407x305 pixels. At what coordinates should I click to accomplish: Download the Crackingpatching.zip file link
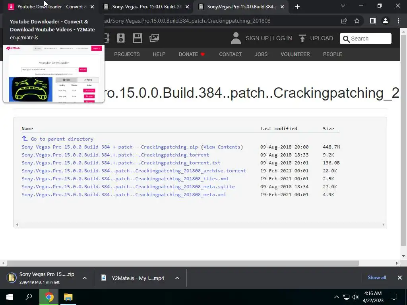click(110, 147)
